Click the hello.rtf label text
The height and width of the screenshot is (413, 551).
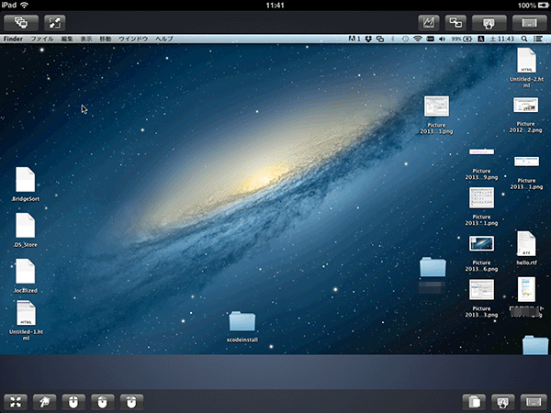coord(526,262)
